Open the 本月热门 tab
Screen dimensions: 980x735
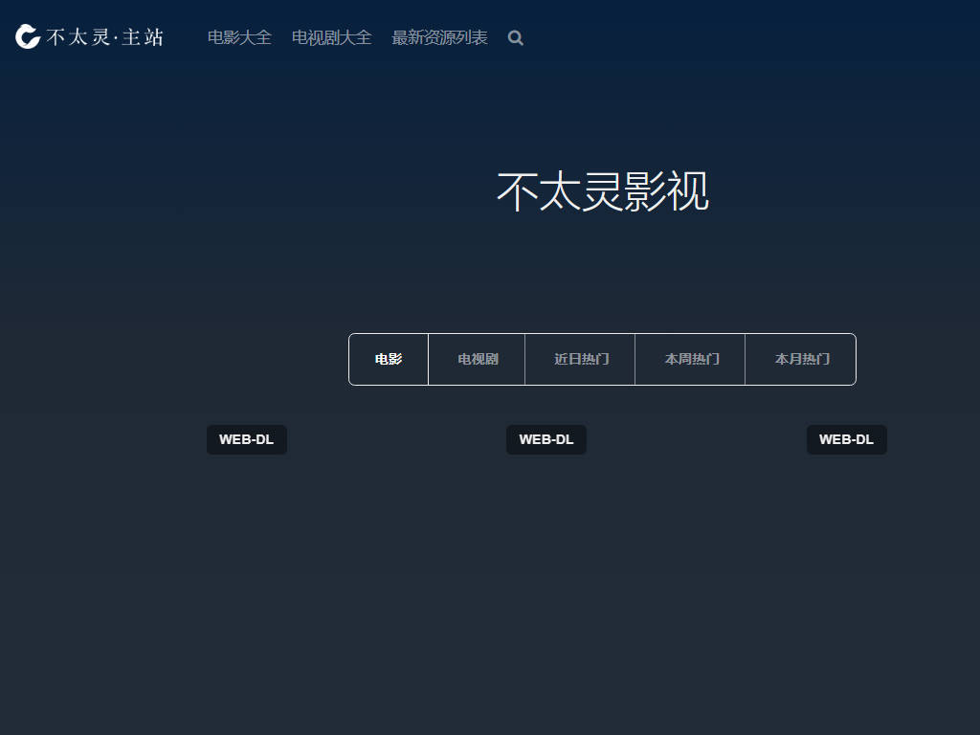tap(800, 359)
